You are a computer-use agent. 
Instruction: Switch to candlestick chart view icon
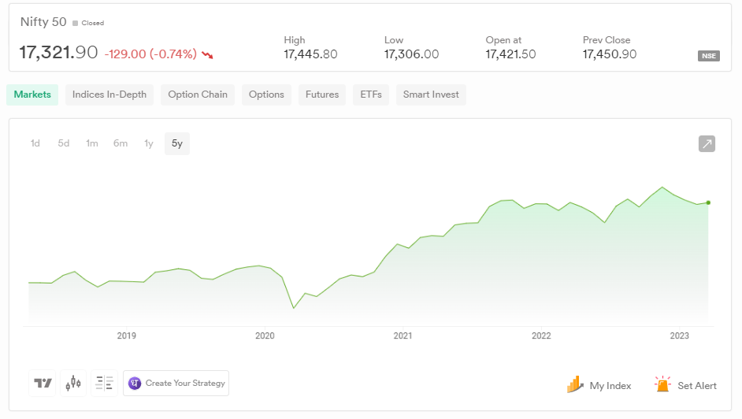(73, 383)
